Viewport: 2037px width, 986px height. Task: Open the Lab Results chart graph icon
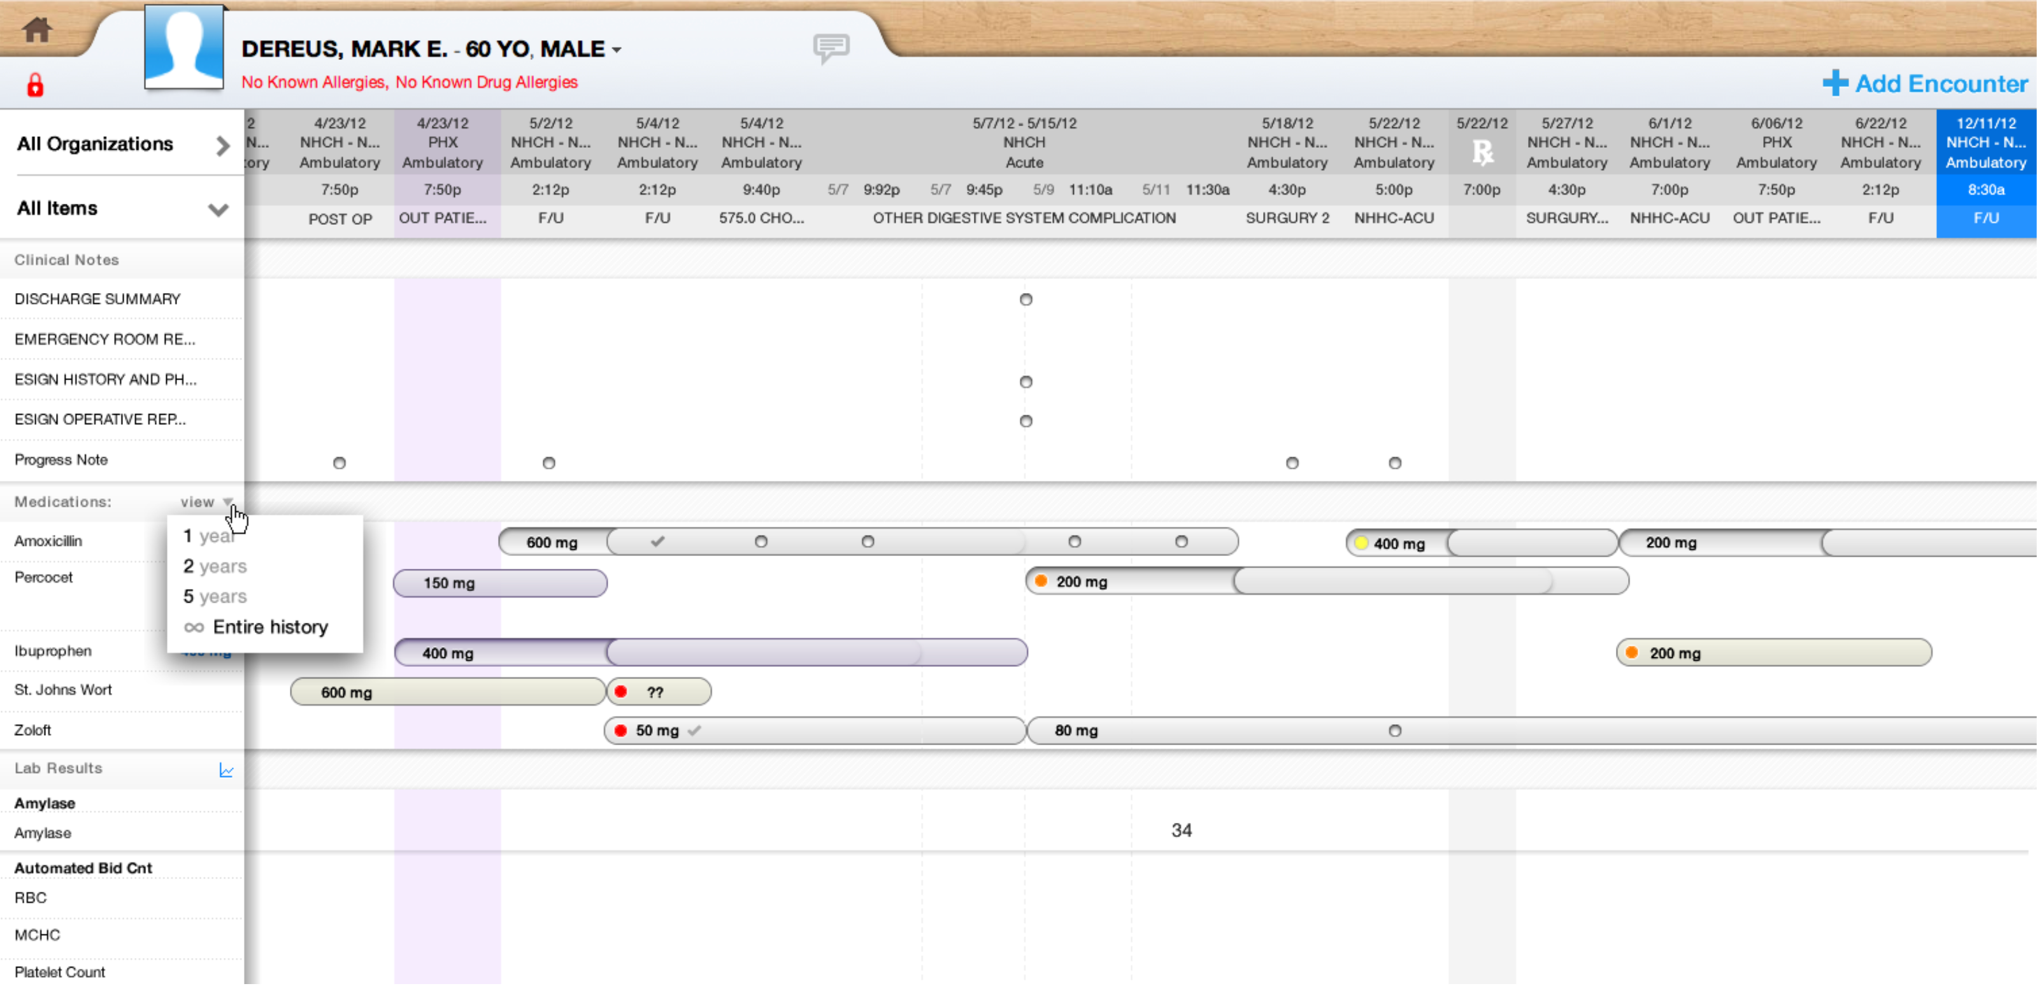pyautogui.click(x=226, y=770)
